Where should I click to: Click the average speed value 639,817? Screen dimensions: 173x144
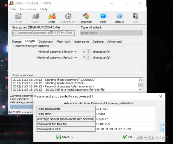coord(102,119)
